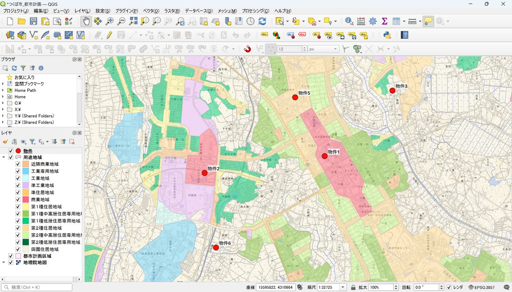The width and height of the screenshot is (512, 292).
Task: Select the お気に入り browser entry
Action: pos(24,77)
